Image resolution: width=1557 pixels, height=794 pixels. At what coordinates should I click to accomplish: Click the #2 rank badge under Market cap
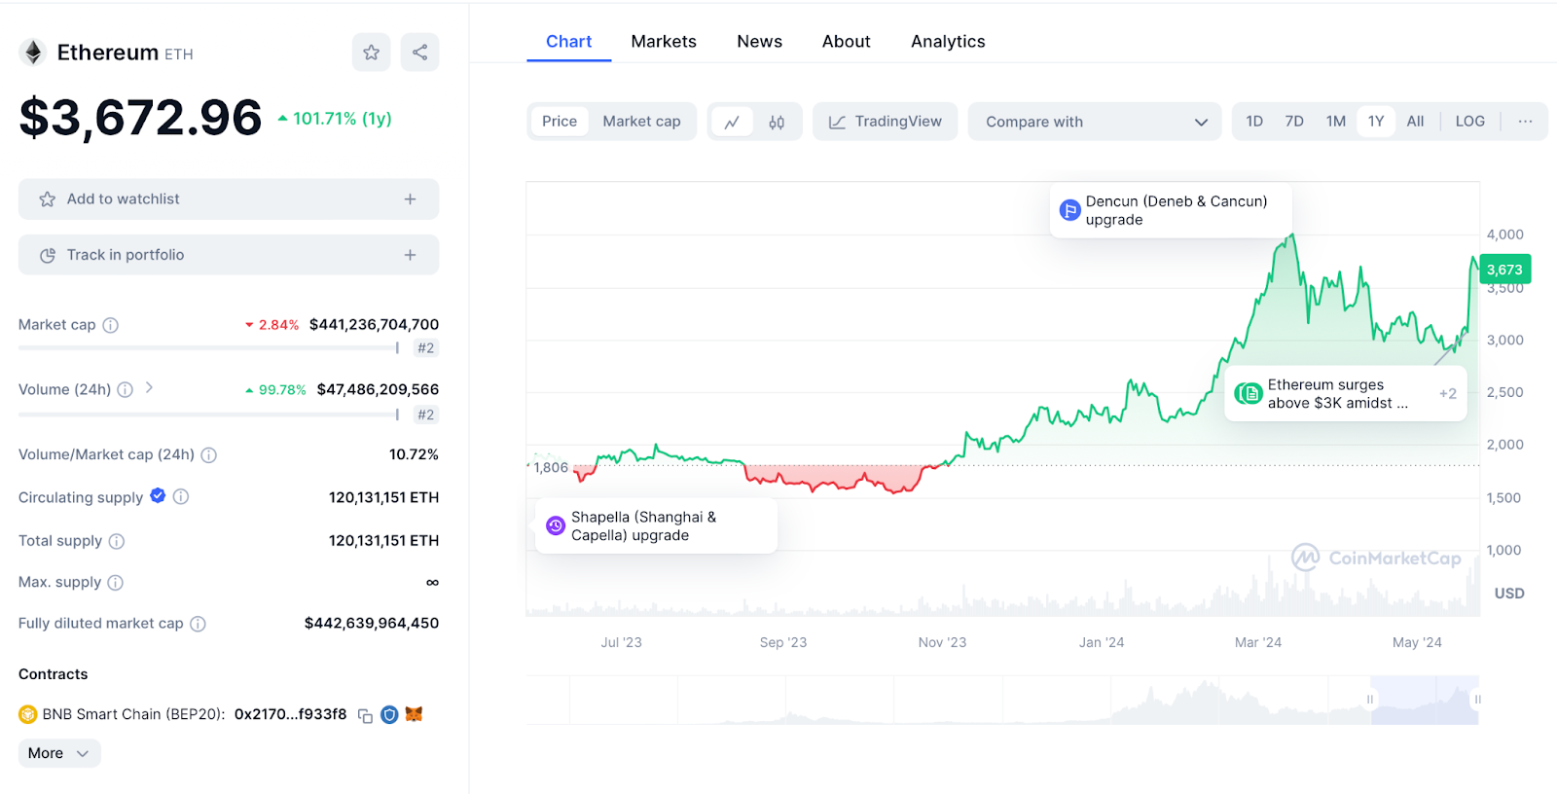[425, 348]
